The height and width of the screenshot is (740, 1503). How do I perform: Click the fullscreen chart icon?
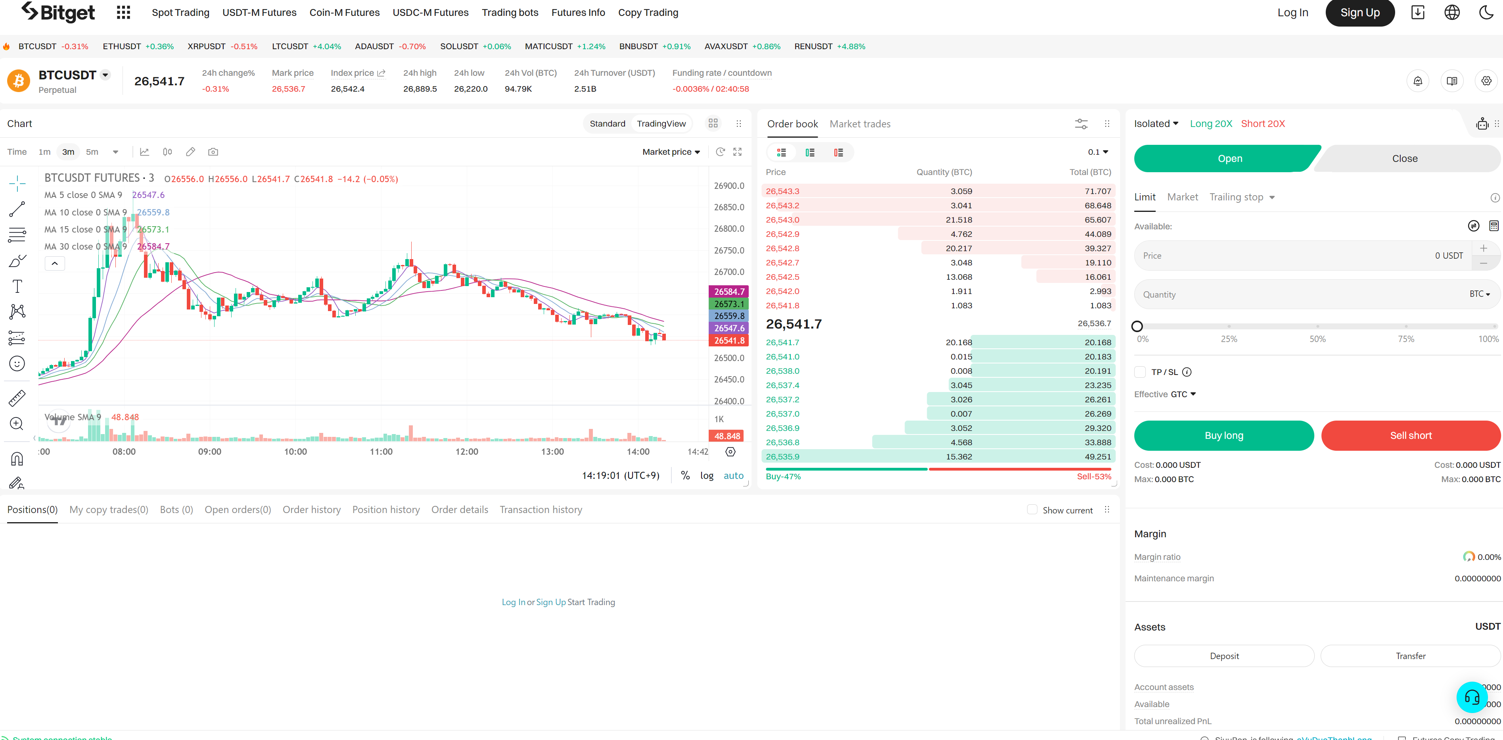738,152
